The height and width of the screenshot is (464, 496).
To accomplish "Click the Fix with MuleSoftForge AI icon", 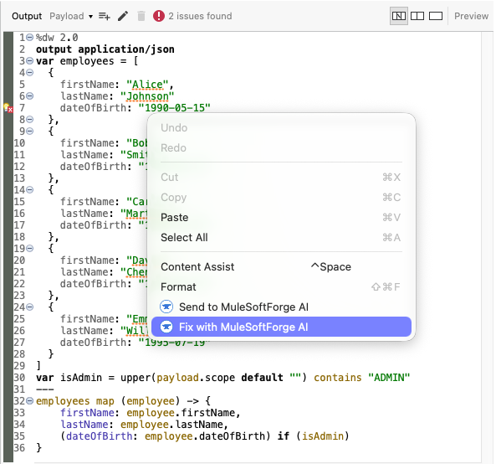I will coord(166,327).
